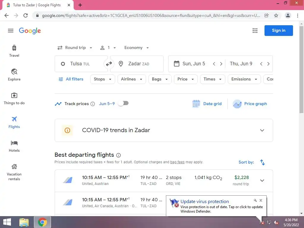Move return date one day later
Viewport: 304px width, 228px height.
(x=268, y=64)
